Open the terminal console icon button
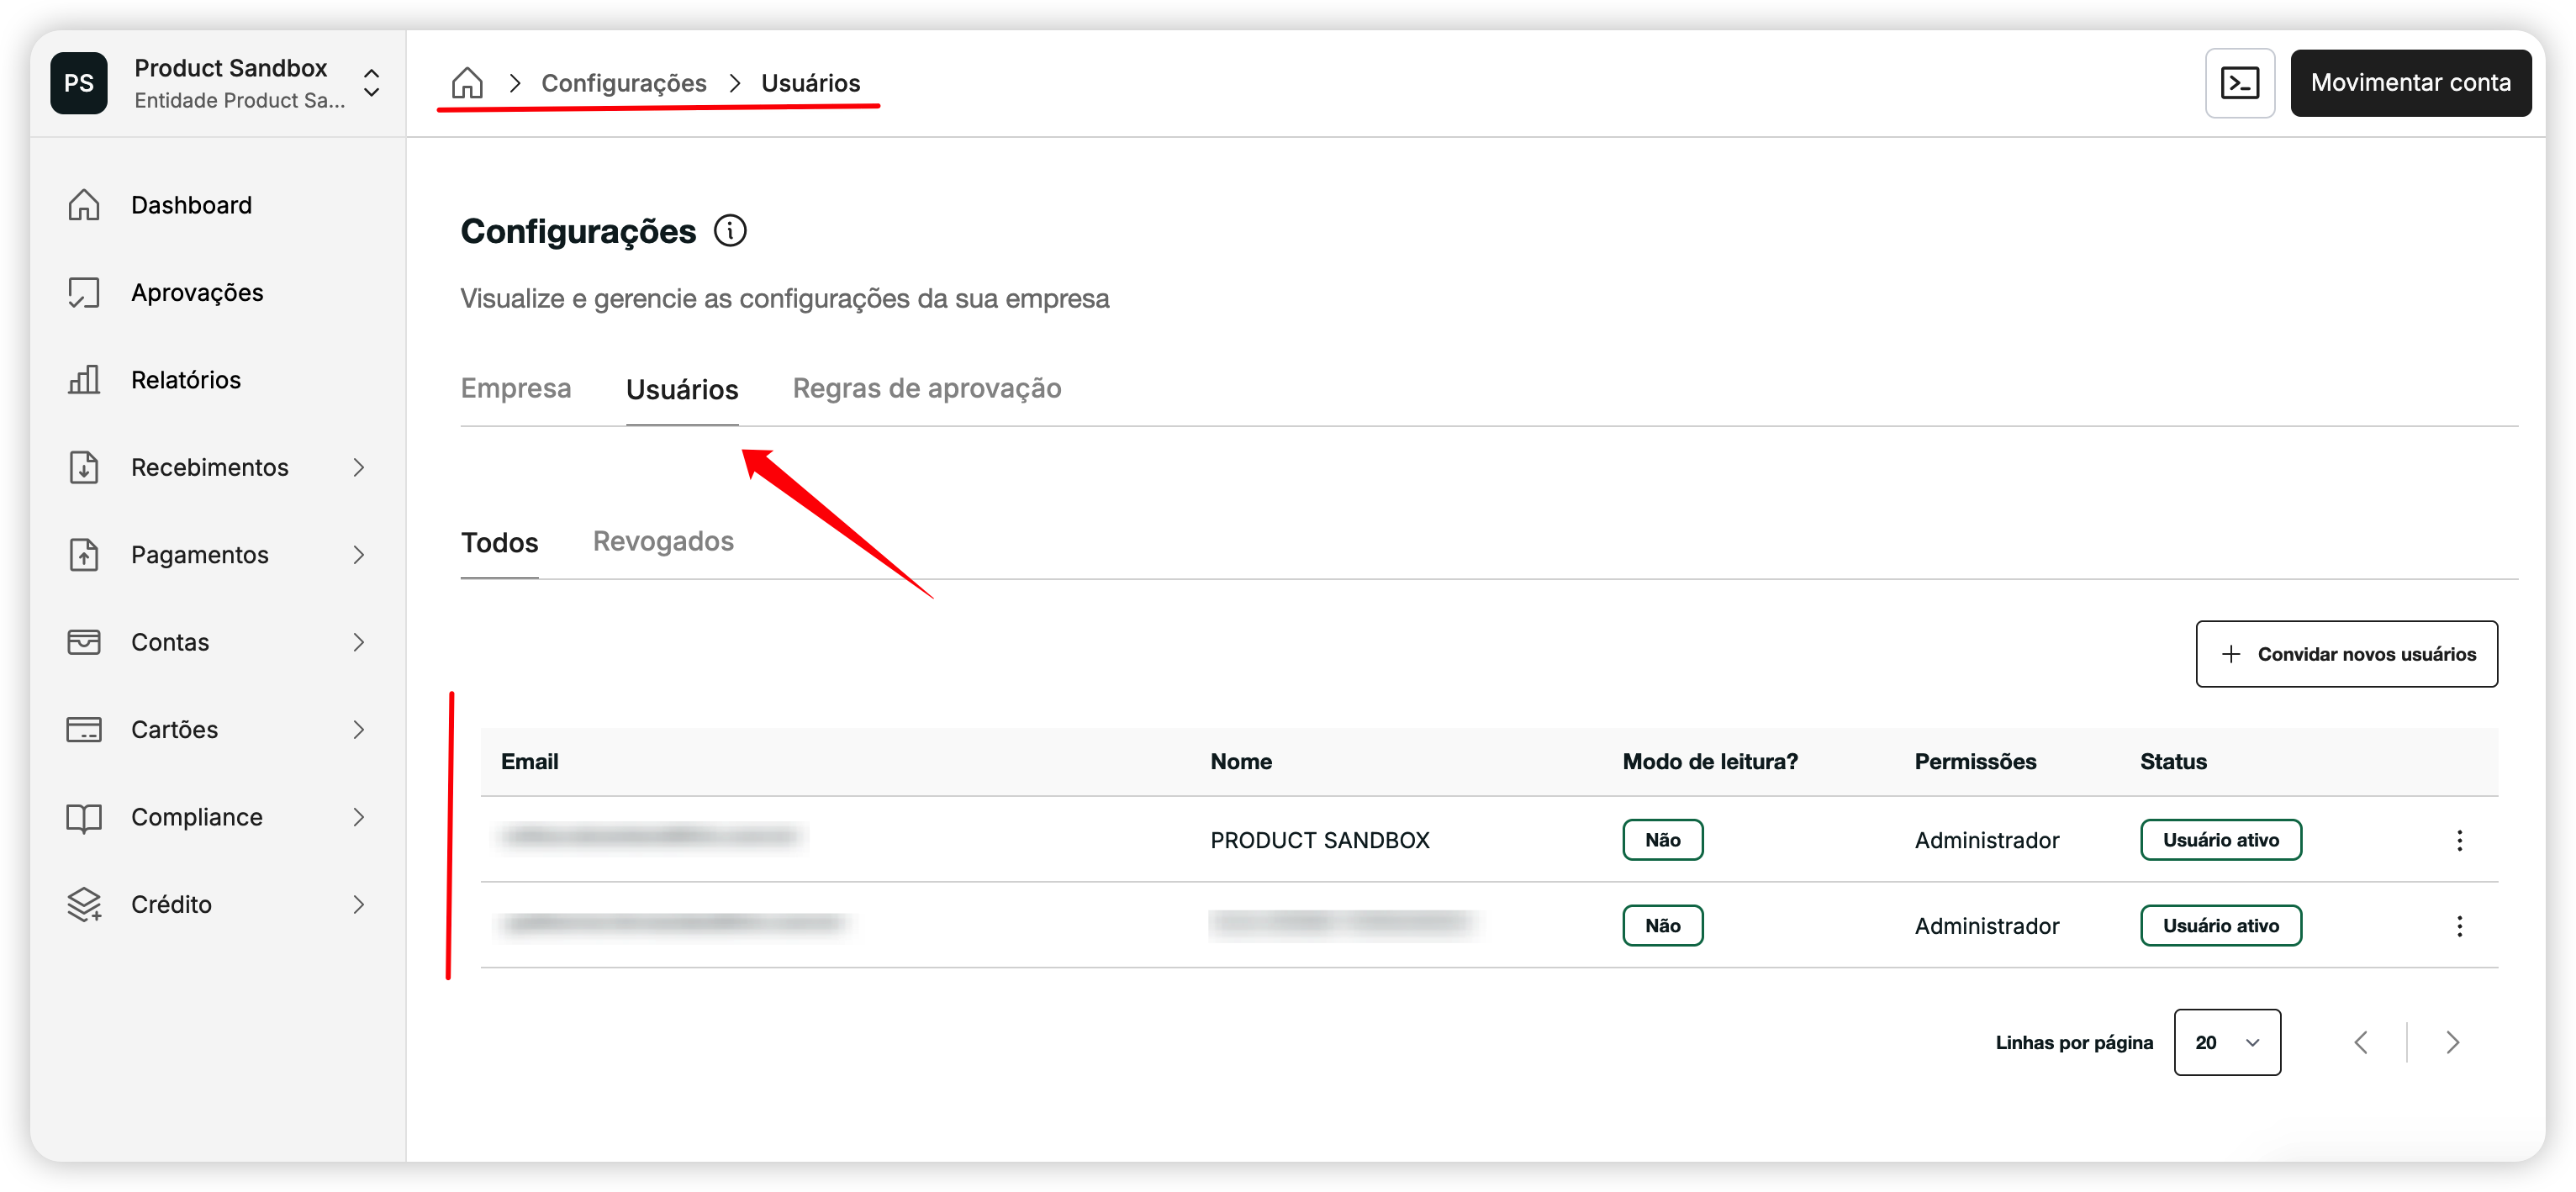The width and height of the screenshot is (2576, 1192). tap(2239, 83)
